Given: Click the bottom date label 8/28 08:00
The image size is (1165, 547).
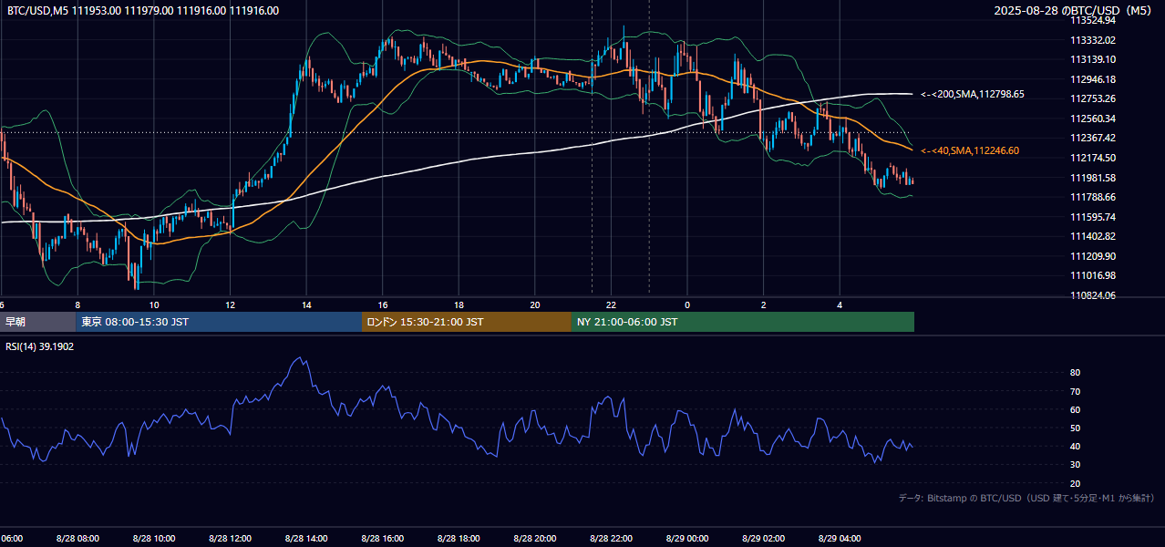Looking at the screenshot, I should point(77,538).
